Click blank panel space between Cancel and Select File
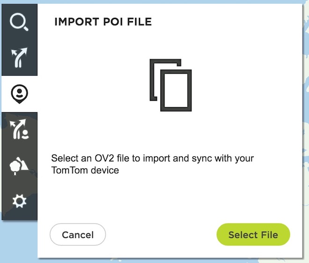 click(x=161, y=234)
